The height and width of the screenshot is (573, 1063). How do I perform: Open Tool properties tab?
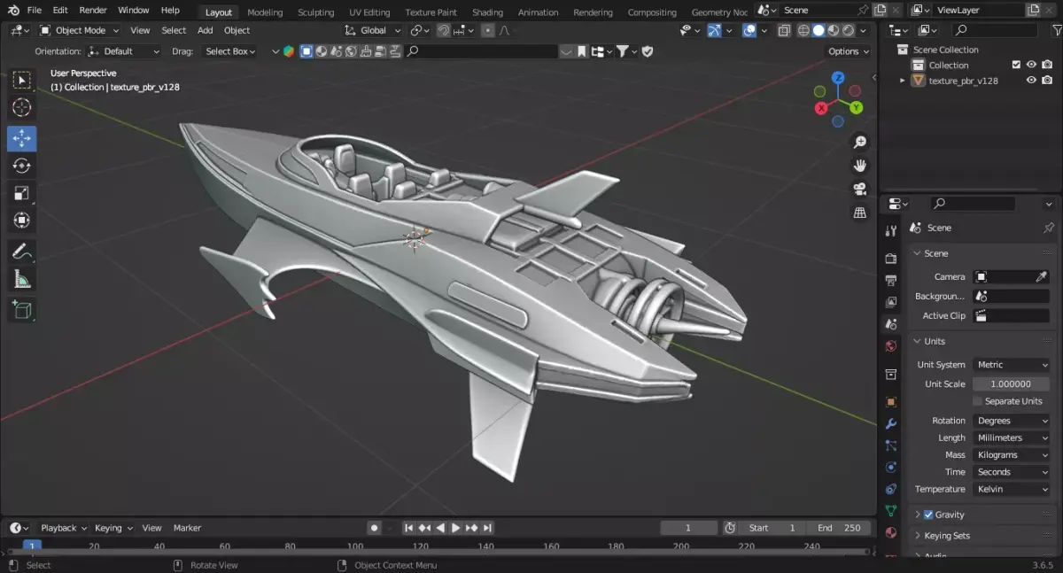(x=891, y=231)
